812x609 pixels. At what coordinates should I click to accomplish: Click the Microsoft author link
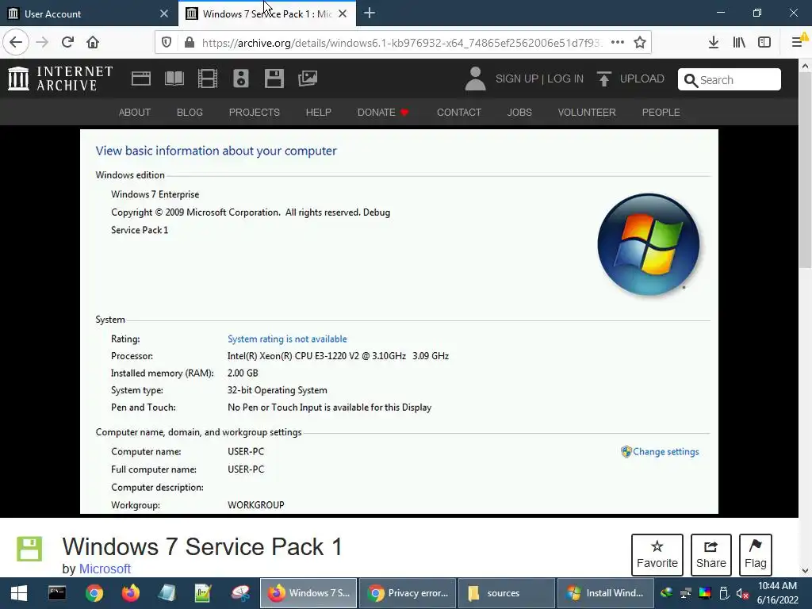tap(105, 569)
